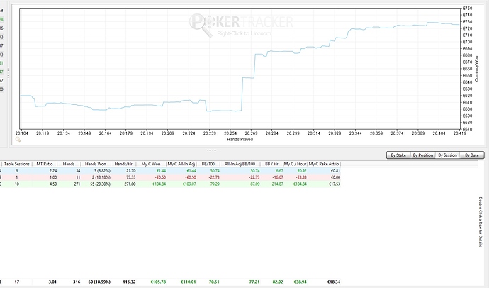
Task: Click the Hands/Hr value 73.33
Action: [x=130, y=177]
